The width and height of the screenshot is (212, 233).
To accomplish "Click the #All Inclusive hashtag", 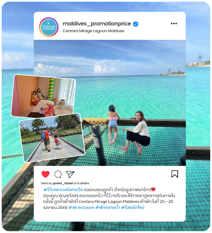I will point(81,208).
